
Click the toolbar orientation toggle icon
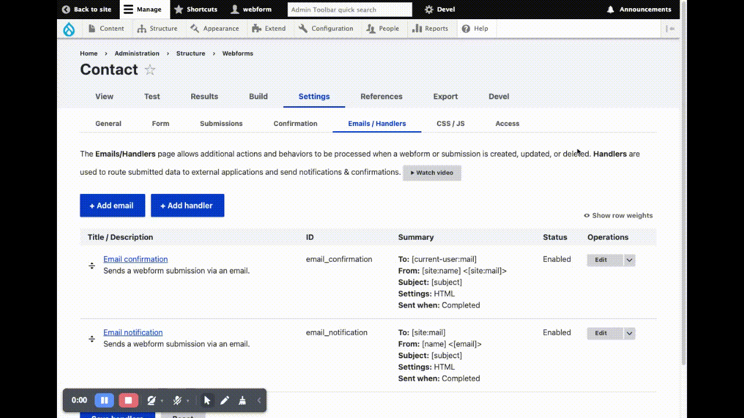point(670,28)
